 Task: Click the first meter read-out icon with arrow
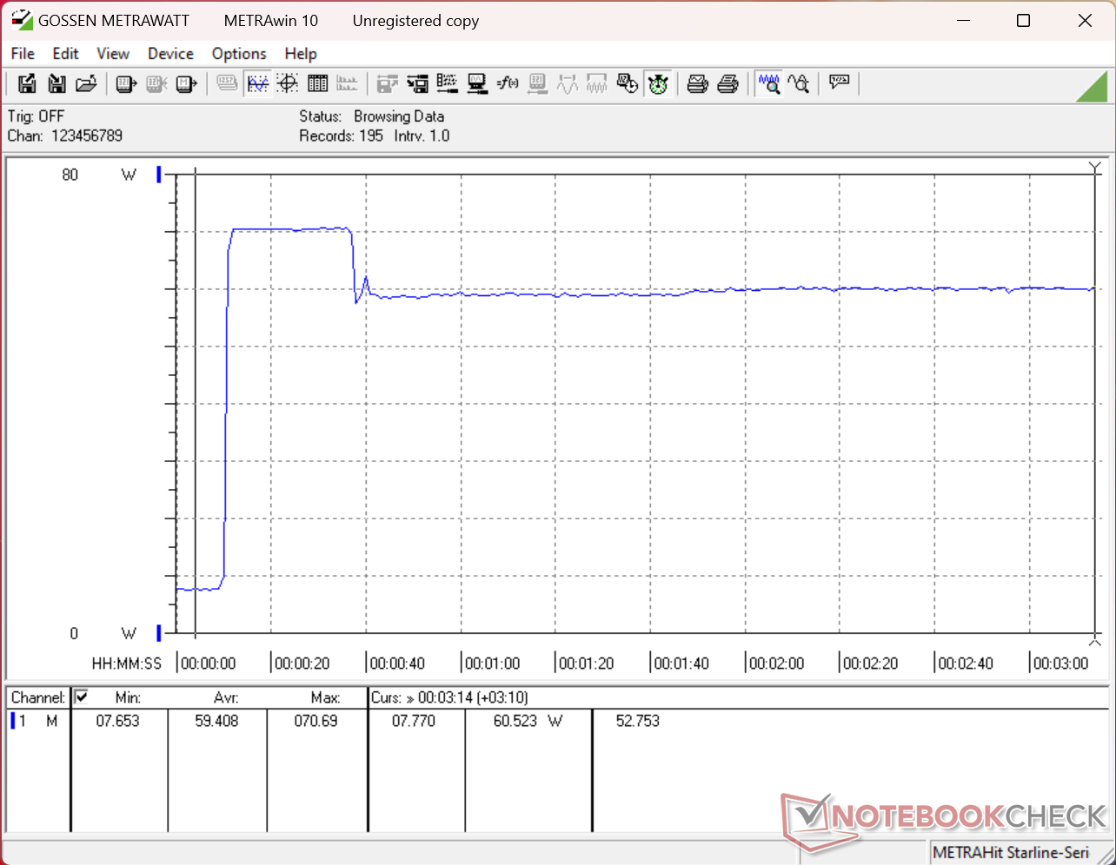127,84
